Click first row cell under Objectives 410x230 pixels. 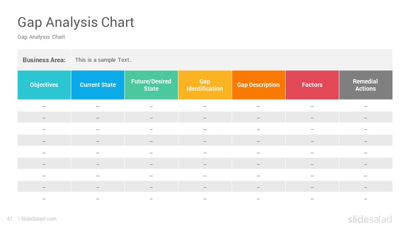[x=44, y=106]
